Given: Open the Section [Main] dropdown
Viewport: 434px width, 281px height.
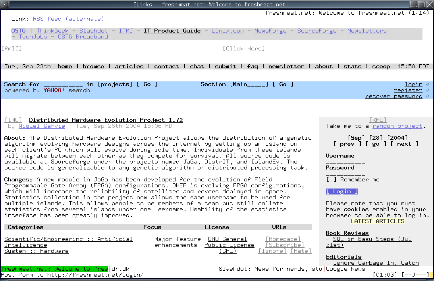Looking at the screenshot, I should [249, 85].
